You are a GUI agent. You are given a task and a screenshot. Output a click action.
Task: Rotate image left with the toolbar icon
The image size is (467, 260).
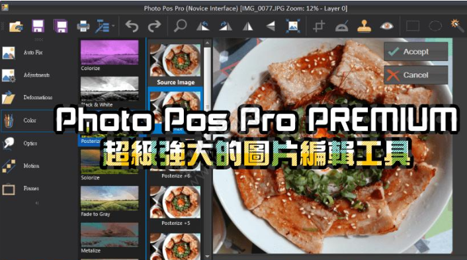pyautogui.click(x=203, y=26)
